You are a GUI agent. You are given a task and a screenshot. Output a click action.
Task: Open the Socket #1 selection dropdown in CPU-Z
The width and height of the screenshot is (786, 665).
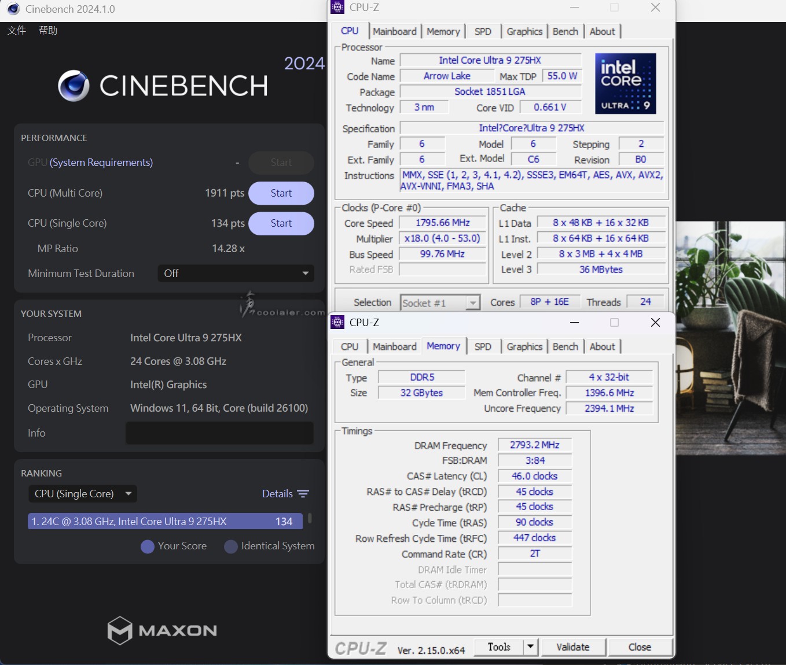pos(440,302)
